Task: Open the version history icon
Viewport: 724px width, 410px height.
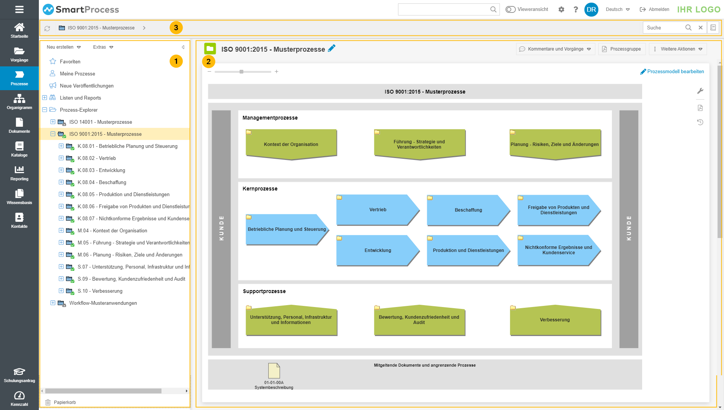Action: coord(700,122)
